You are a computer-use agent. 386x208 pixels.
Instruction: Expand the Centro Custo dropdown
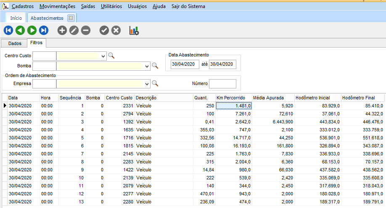[103, 56]
